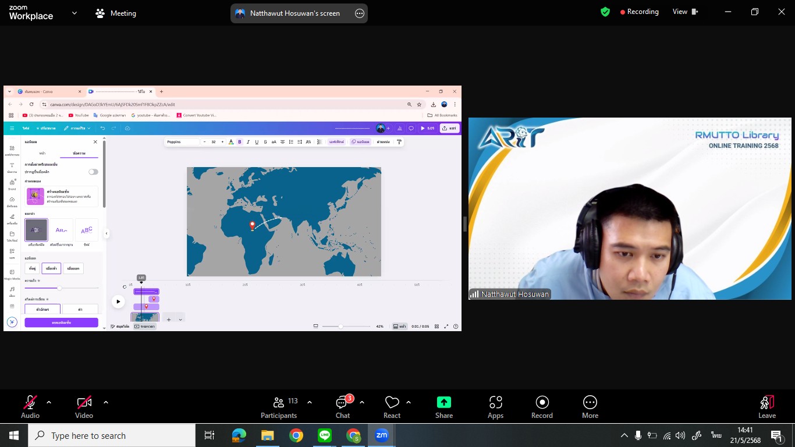Adjust the animation speed slider
Image resolution: width=795 pixels, height=447 pixels.
pos(61,288)
